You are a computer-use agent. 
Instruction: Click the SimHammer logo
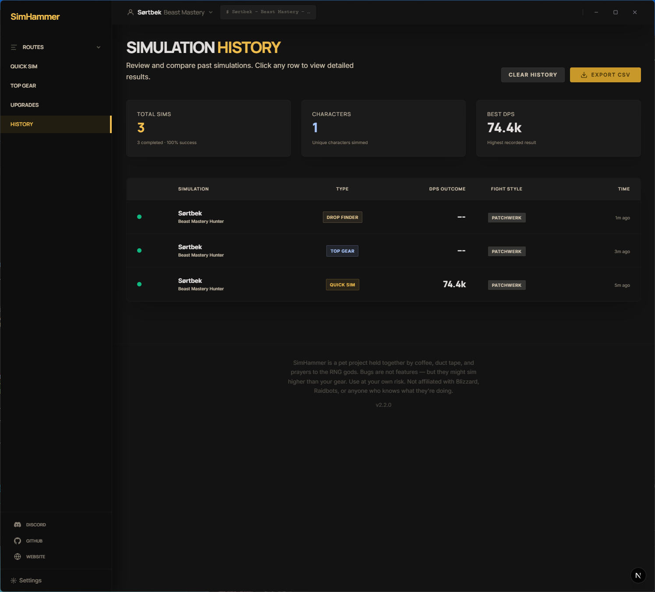point(35,17)
